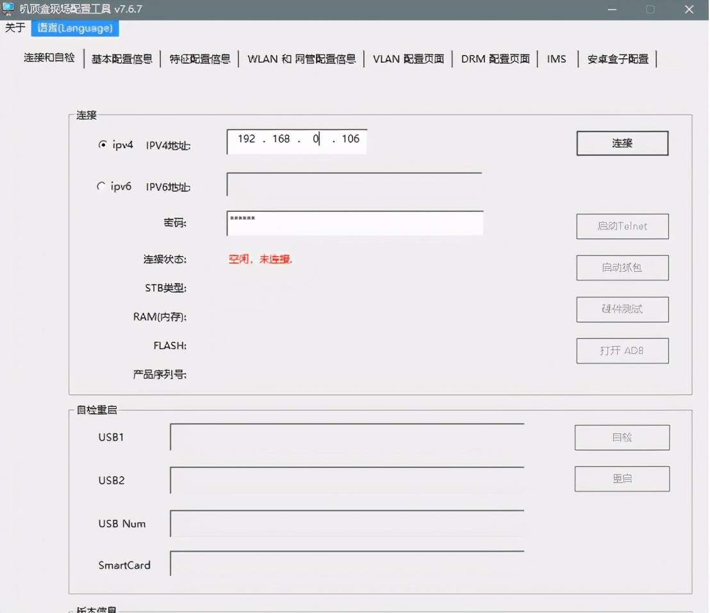Click the 连接状态 label
This screenshot has width=710, height=613.
coord(165,259)
